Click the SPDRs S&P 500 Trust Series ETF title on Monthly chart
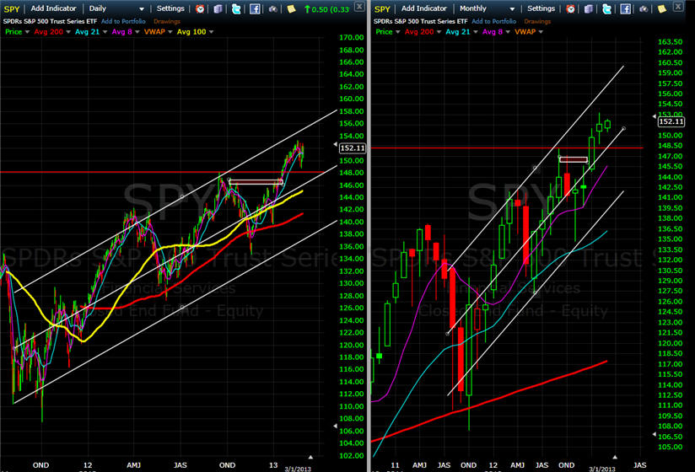The width and height of the screenshot is (695, 472). [421, 21]
